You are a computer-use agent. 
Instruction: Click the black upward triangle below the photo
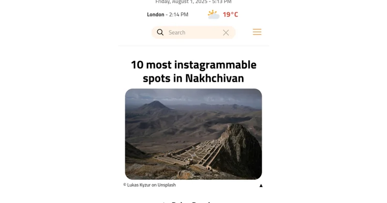point(261,186)
